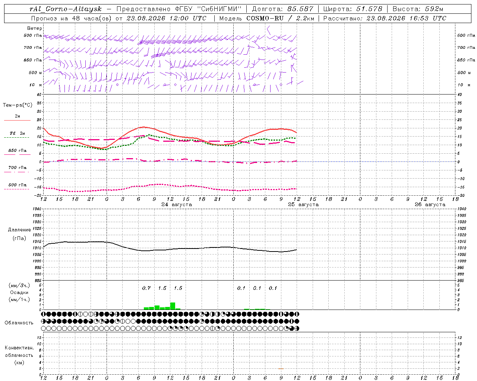Viewport: 477px width, 381px height.
Task: Click the Давление pressure panel label
Action: pyautogui.click(x=19, y=230)
